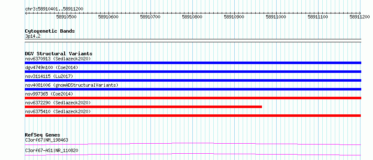
Task: Click the chr3:58910401..58911200 region label
Action: (54, 9)
